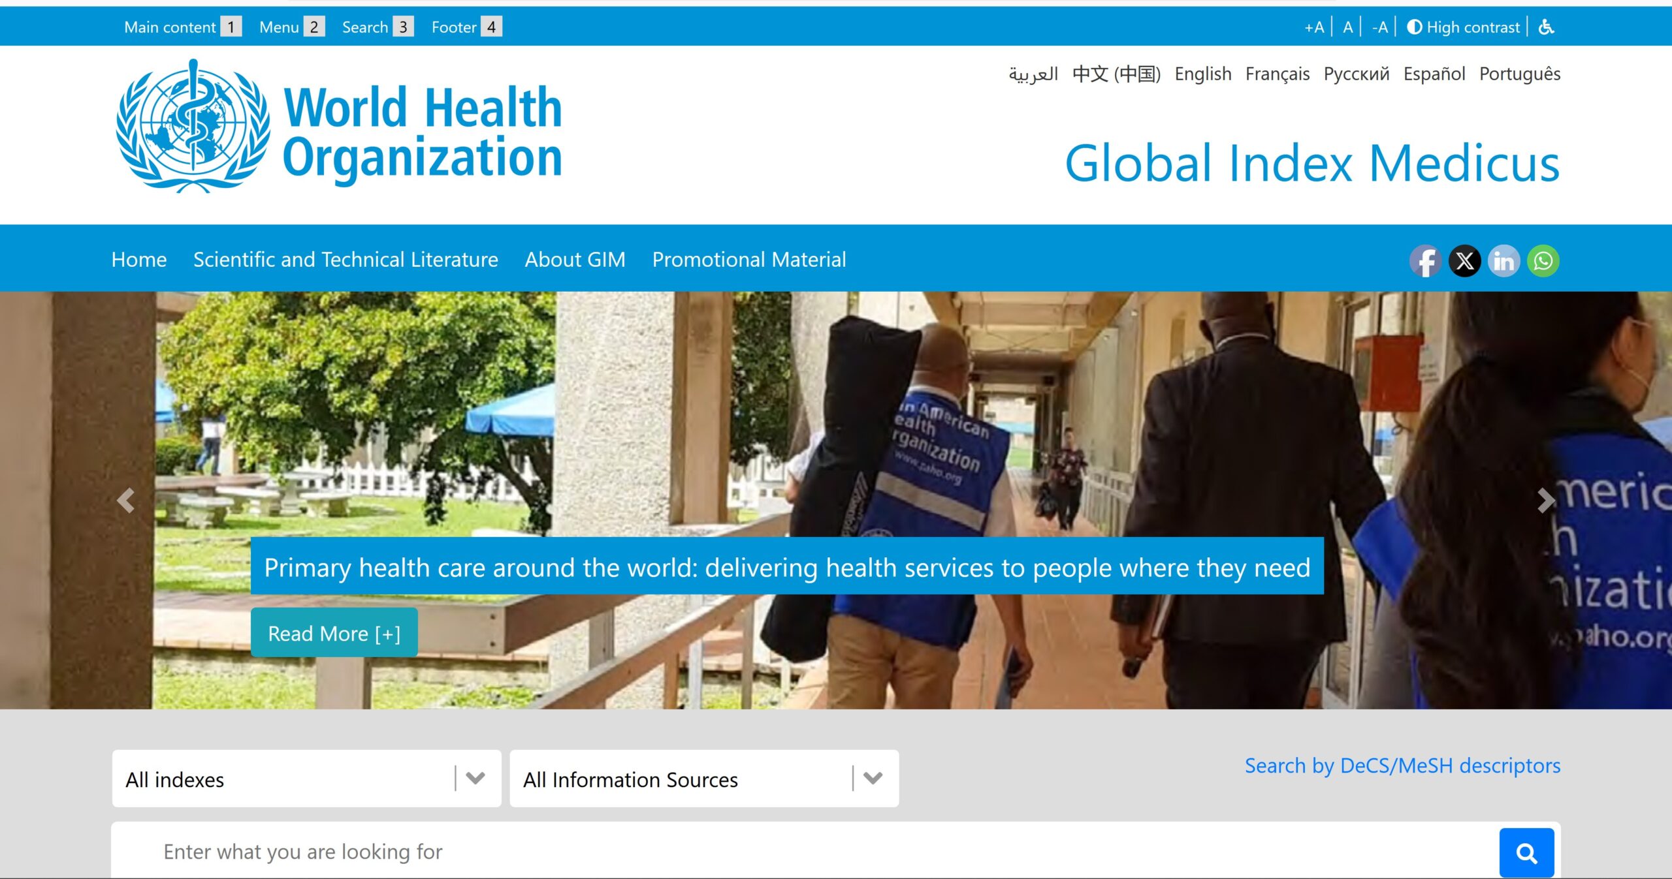Viewport: 1672px width, 879px height.
Task: Click the World Health Organization logo
Action: (339, 127)
